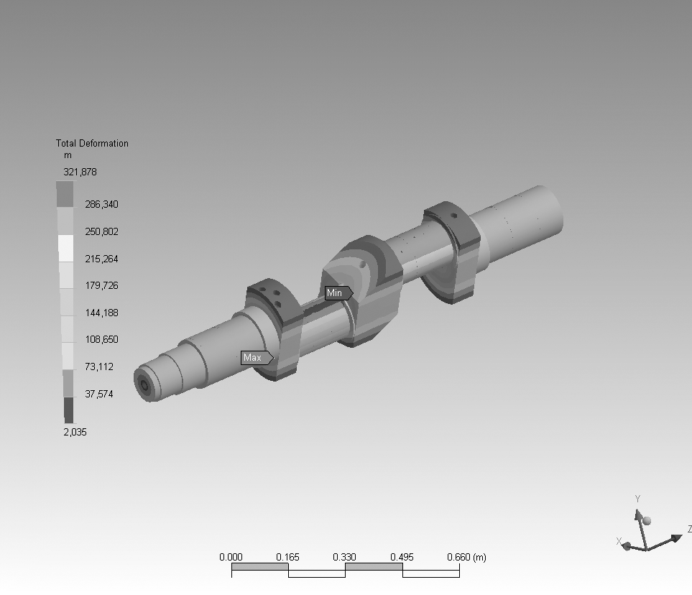Click the Z axis arrow of the triad
This screenshot has height=595, width=692.
tap(675, 538)
